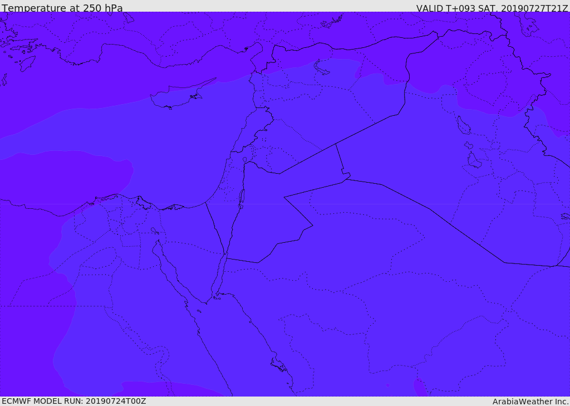Click the "VALID T+093 SAT. 20190727T21Z" timestamp
The image size is (570, 406).
click(x=492, y=8)
